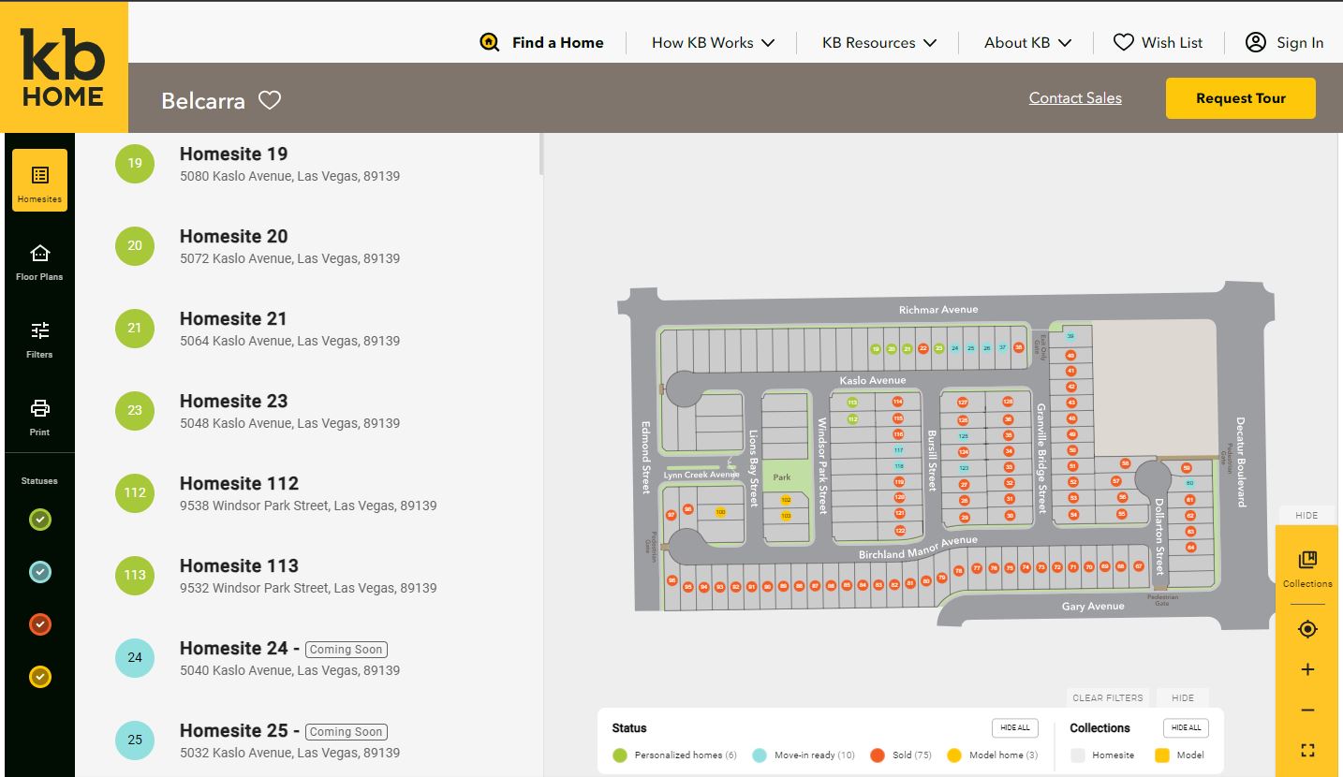The width and height of the screenshot is (1343, 777).
Task: Toggle the red status checkbox in the sidebar
Action: pos(39,624)
